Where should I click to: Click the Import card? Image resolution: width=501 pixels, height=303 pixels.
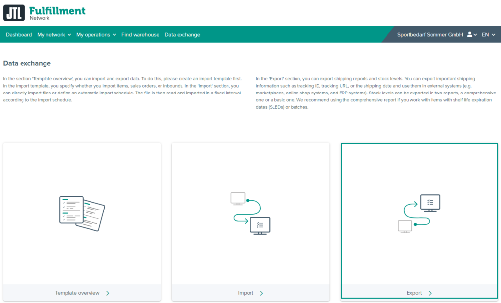tap(250, 221)
